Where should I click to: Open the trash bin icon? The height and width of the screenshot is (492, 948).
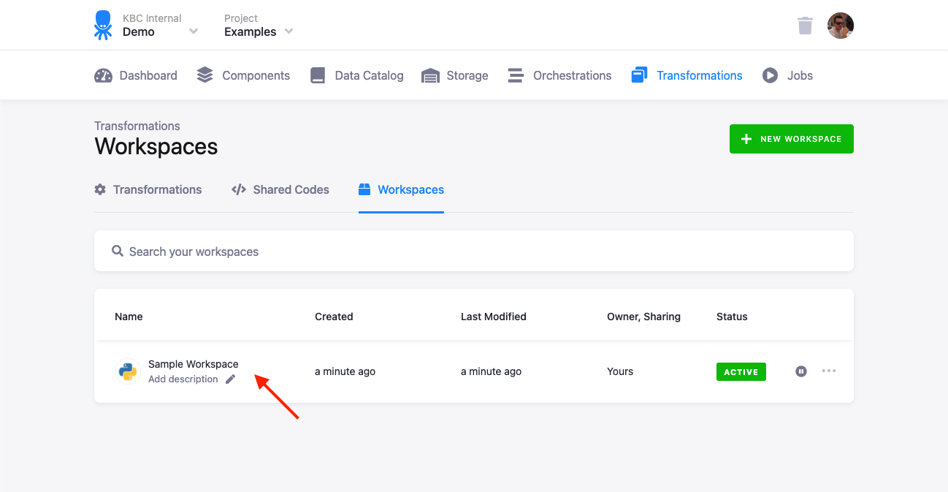click(x=805, y=26)
